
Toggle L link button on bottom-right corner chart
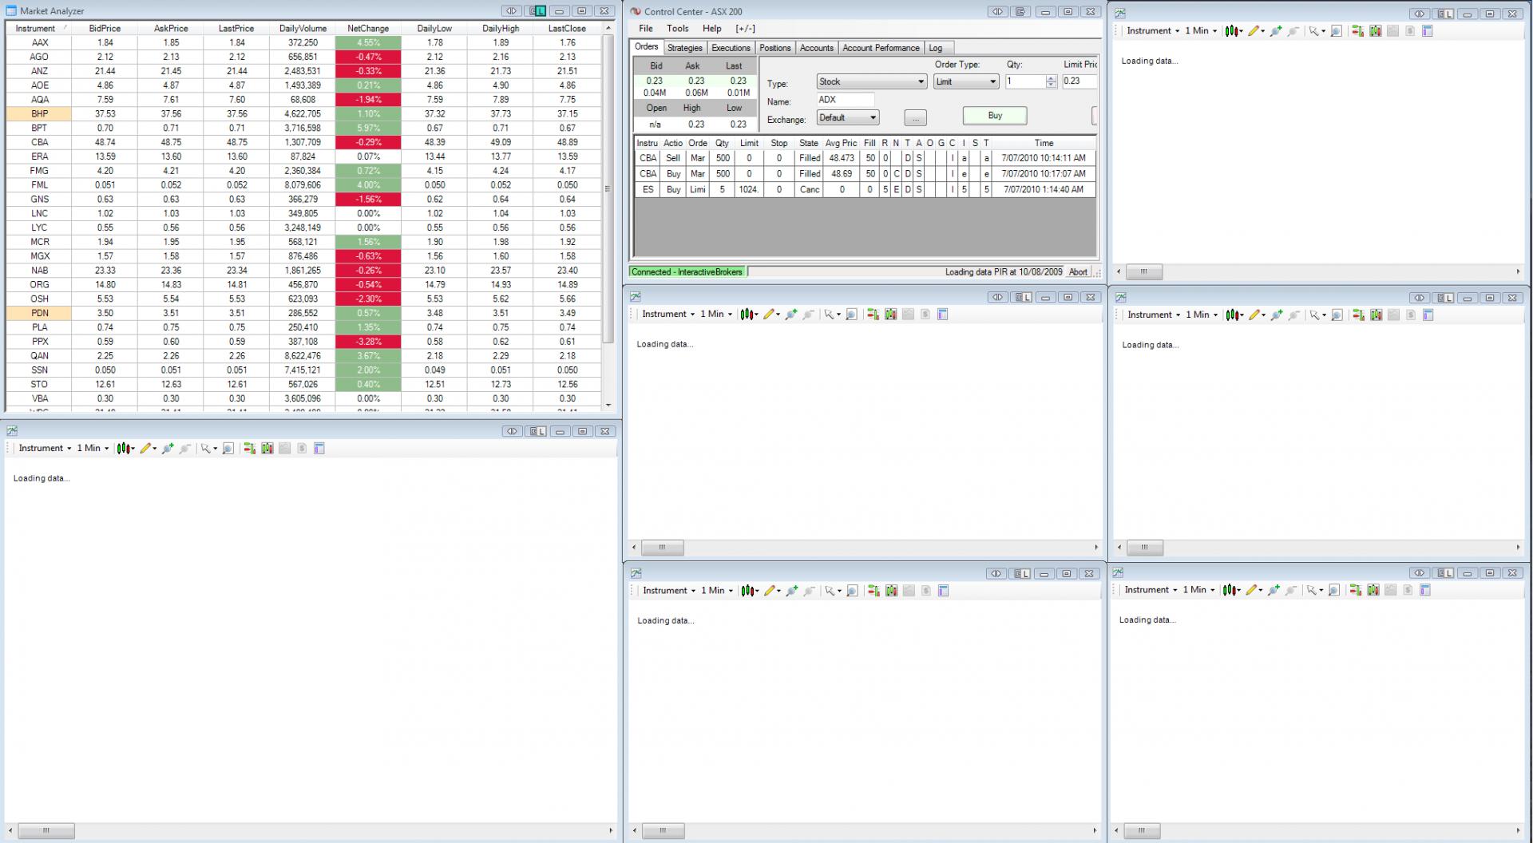click(x=1444, y=573)
